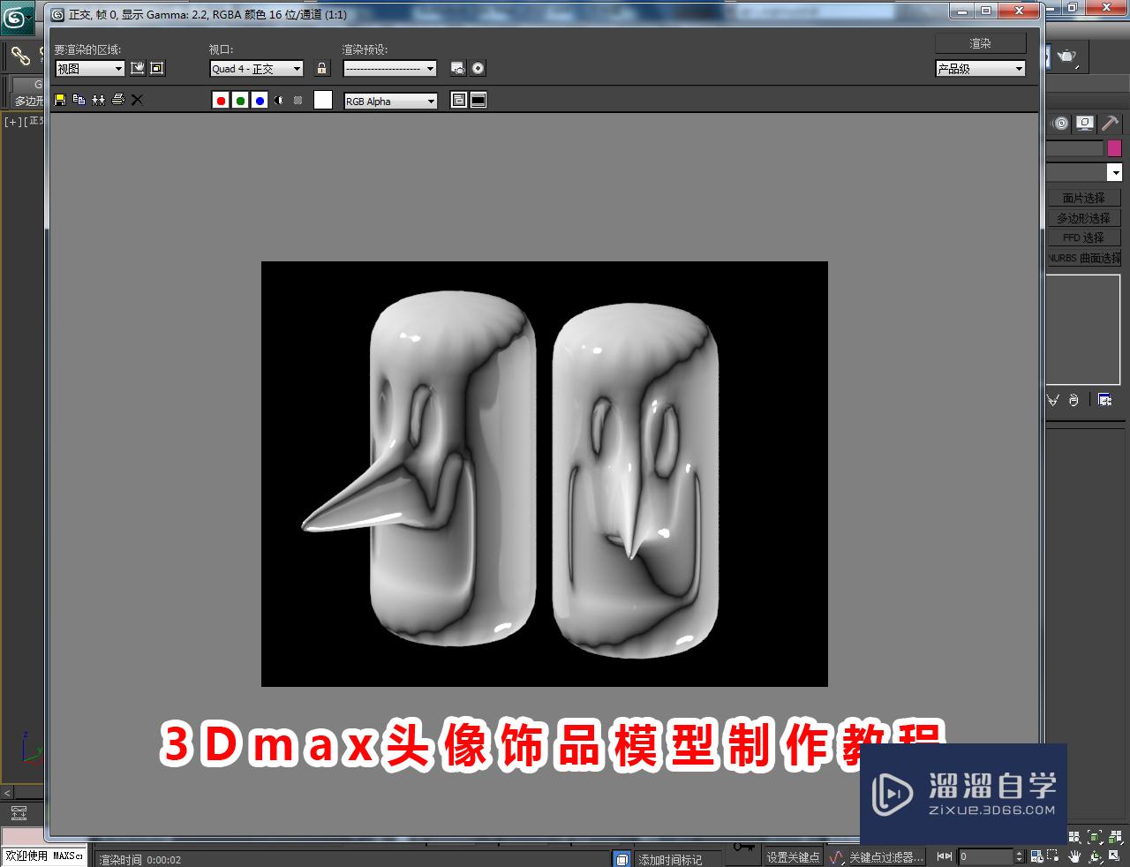
Task: Click the Auto Region Selected icon
Action: [157, 68]
